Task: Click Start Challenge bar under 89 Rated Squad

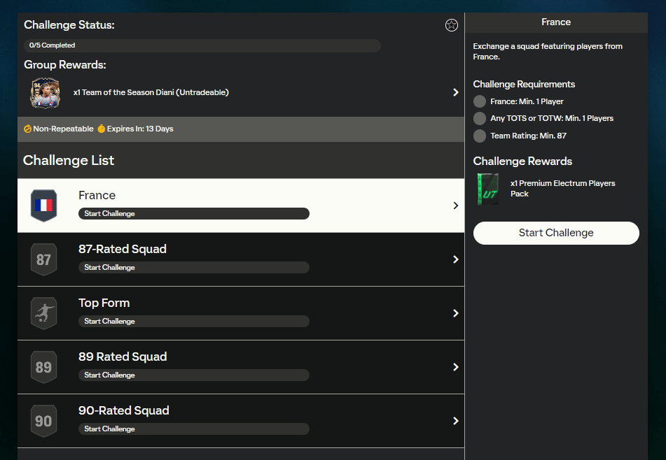Action: pyautogui.click(x=193, y=375)
